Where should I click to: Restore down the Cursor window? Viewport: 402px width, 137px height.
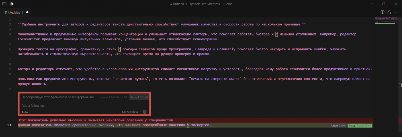[x=384, y=4]
